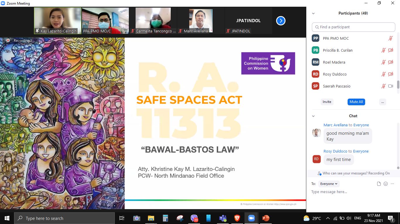
Task: Click Roel Madera's camera-off icon
Action: click(390, 62)
